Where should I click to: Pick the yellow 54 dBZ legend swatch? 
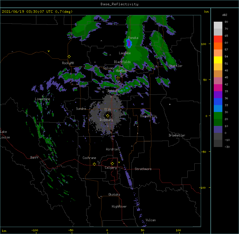pos(218,60)
